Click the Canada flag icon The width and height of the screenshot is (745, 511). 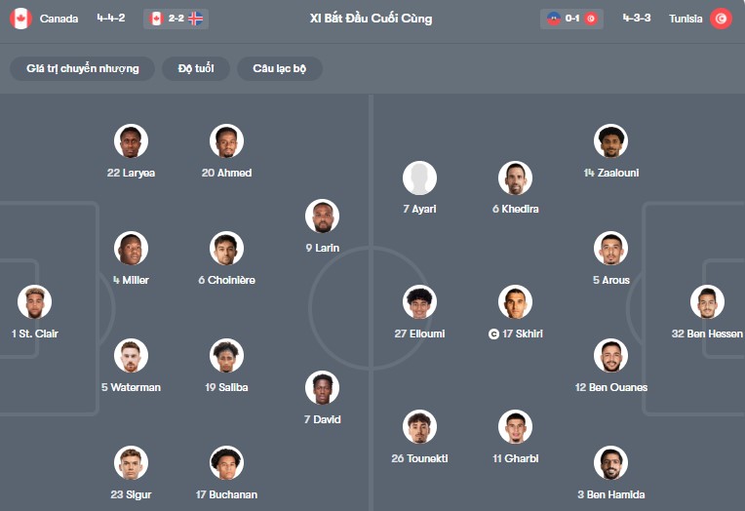pyautogui.click(x=20, y=19)
